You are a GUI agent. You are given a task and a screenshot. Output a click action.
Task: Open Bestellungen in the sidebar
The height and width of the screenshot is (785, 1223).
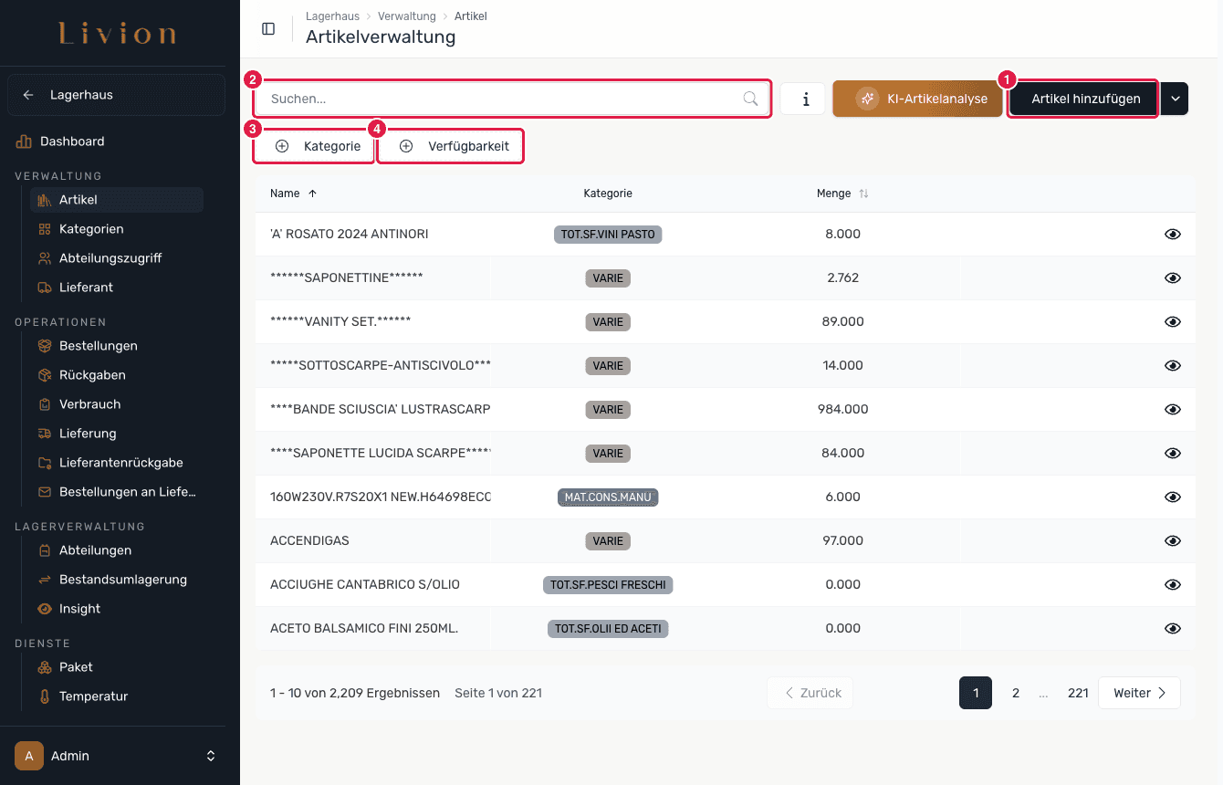98,346
